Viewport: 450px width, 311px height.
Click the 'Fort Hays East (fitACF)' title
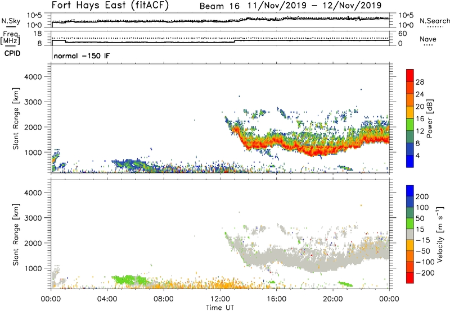110,5
